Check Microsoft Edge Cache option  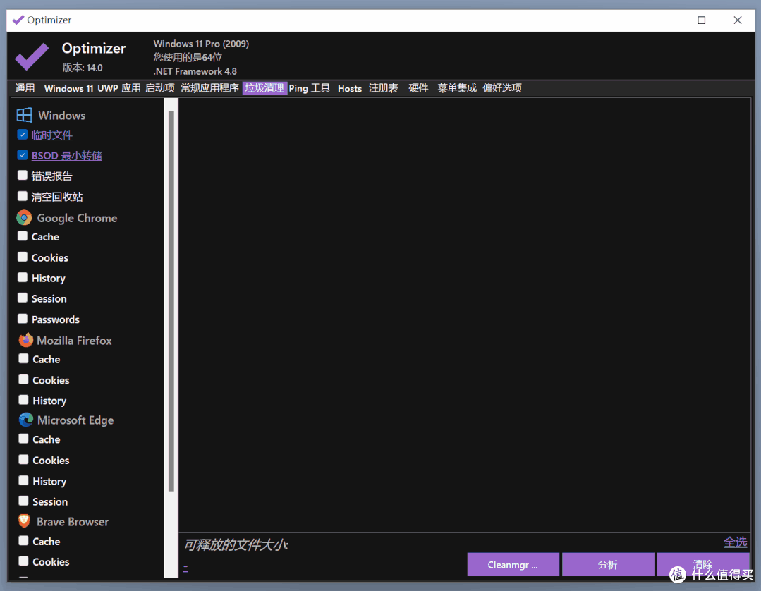(x=23, y=439)
